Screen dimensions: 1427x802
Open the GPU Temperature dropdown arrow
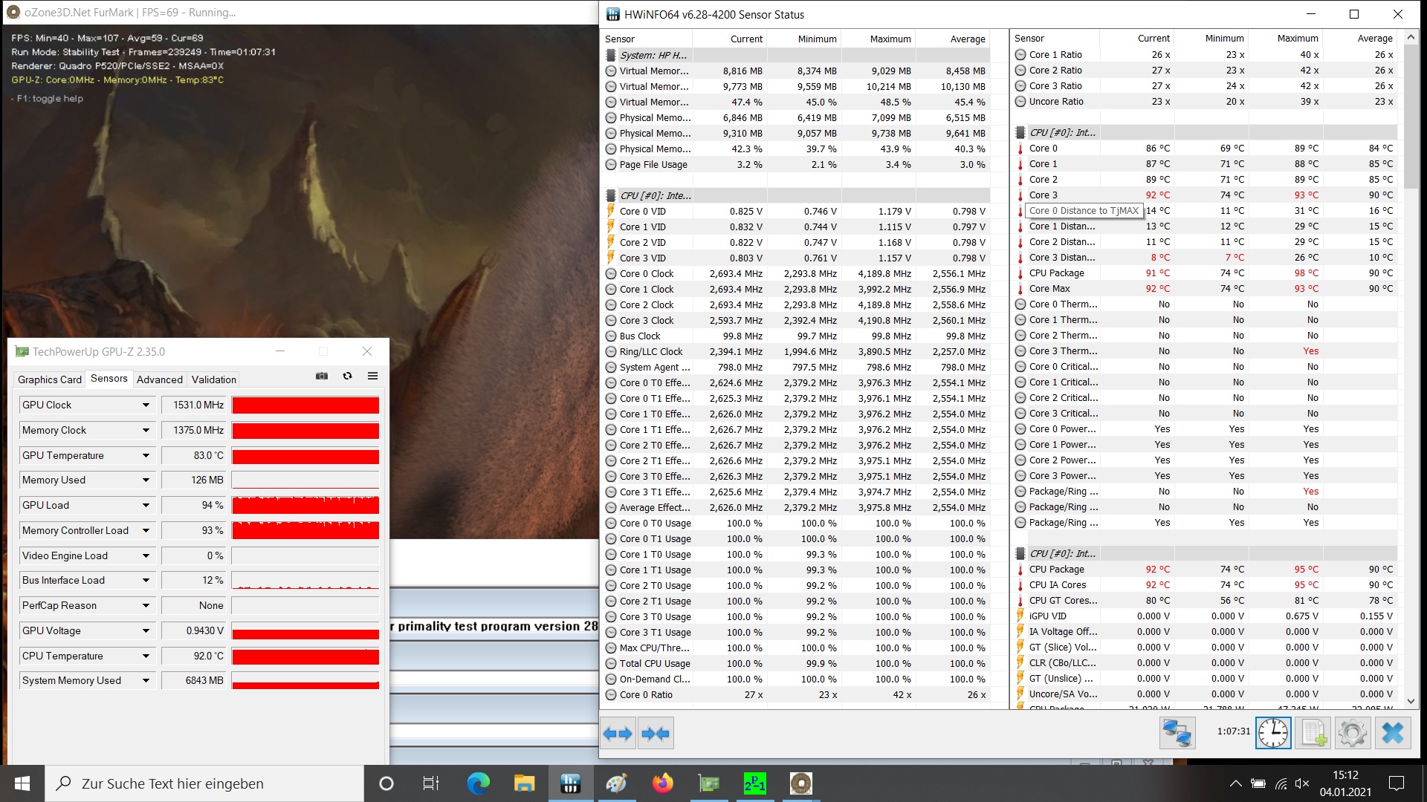pos(146,456)
